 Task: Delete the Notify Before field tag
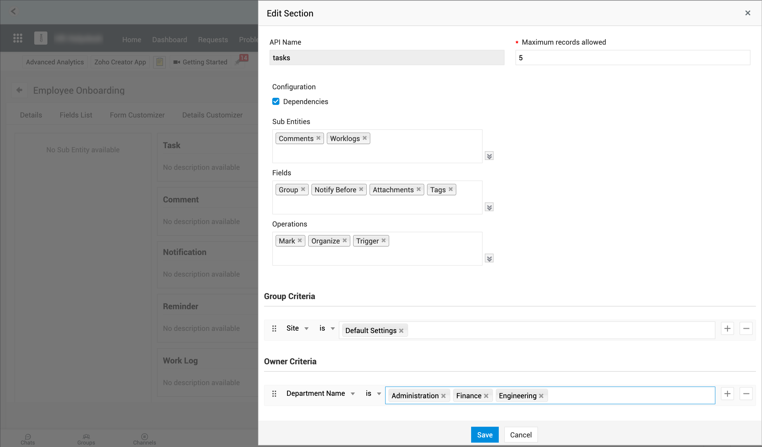pos(361,189)
